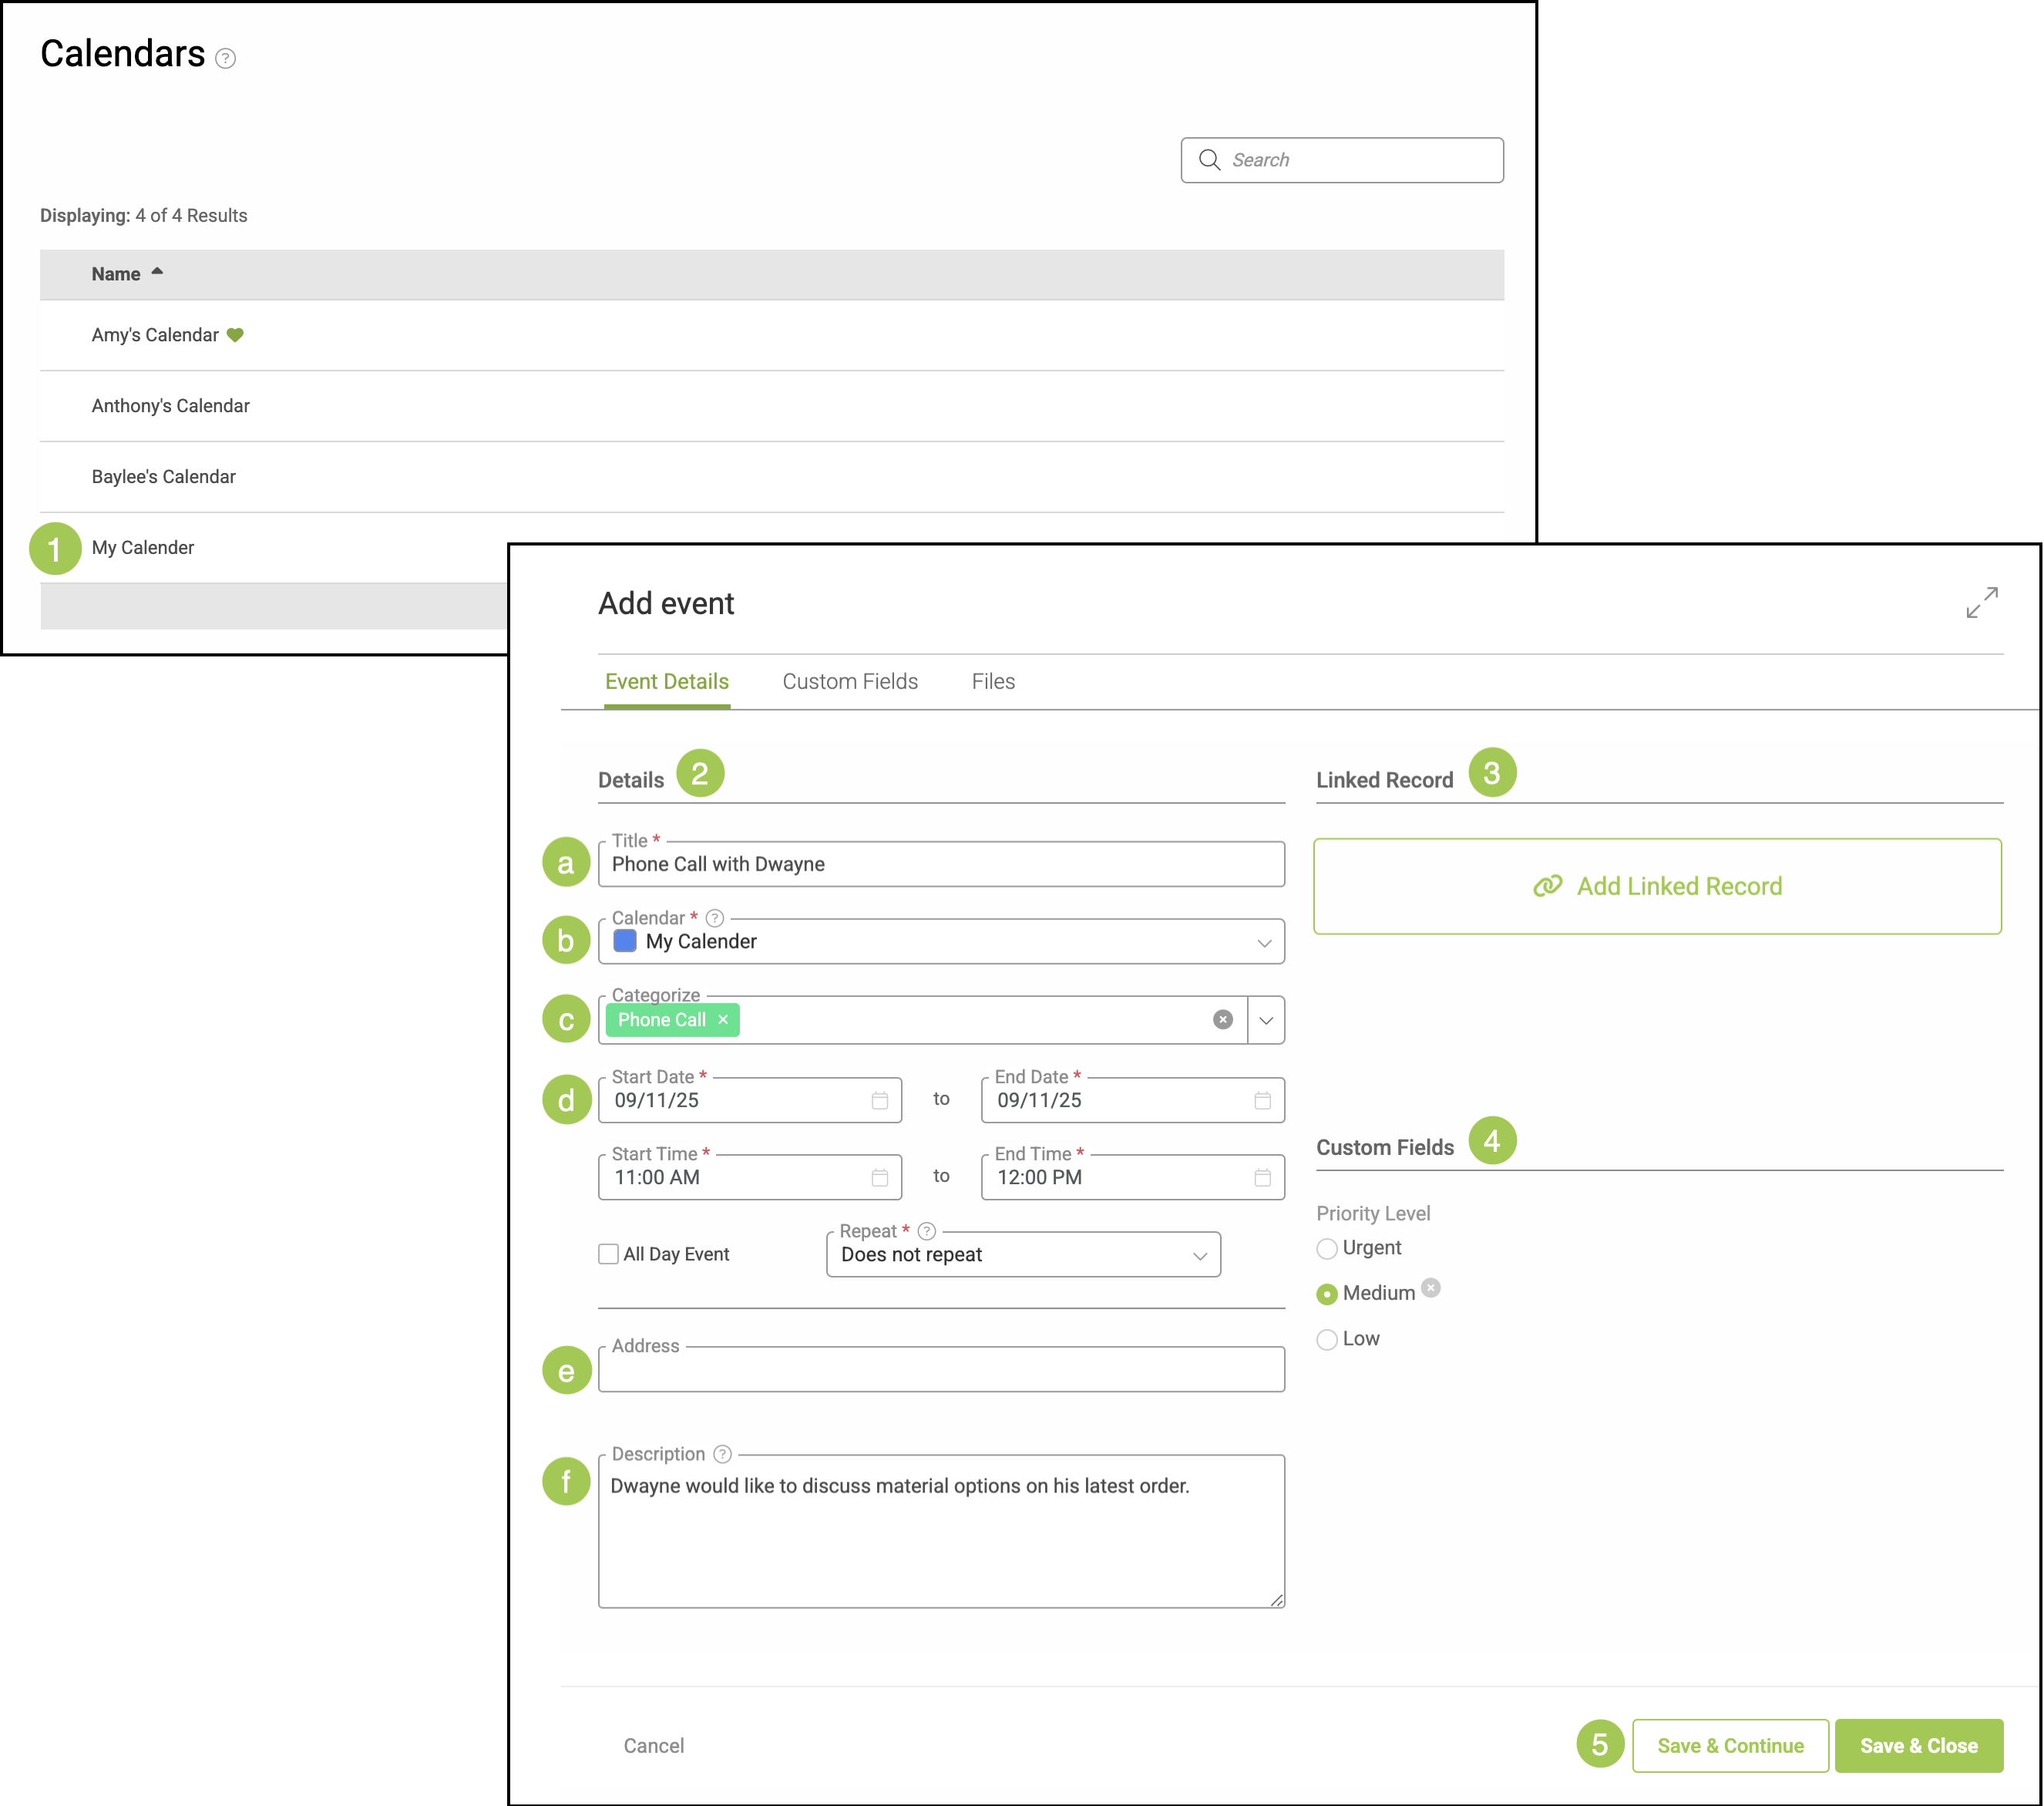Click the help icon next to Description

722,1454
